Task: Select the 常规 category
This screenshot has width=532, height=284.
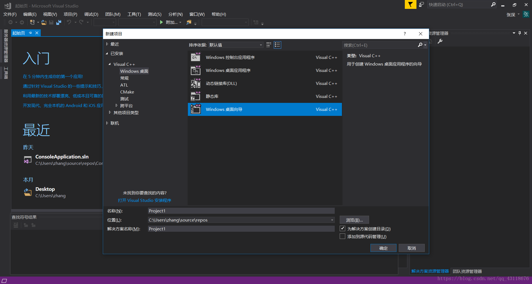Action: pyautogui.click(x=124, y=78)
